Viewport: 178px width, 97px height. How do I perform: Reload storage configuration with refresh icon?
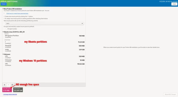(x=12, y=85)
